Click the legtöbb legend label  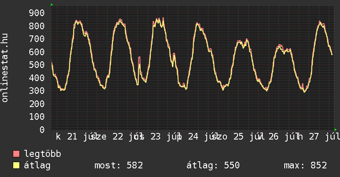tap(42, 154)
